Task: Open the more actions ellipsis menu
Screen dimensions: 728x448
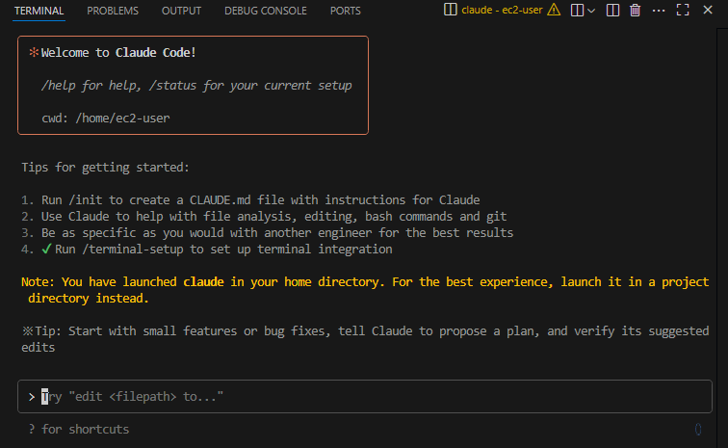Action: tap(659, 11)
